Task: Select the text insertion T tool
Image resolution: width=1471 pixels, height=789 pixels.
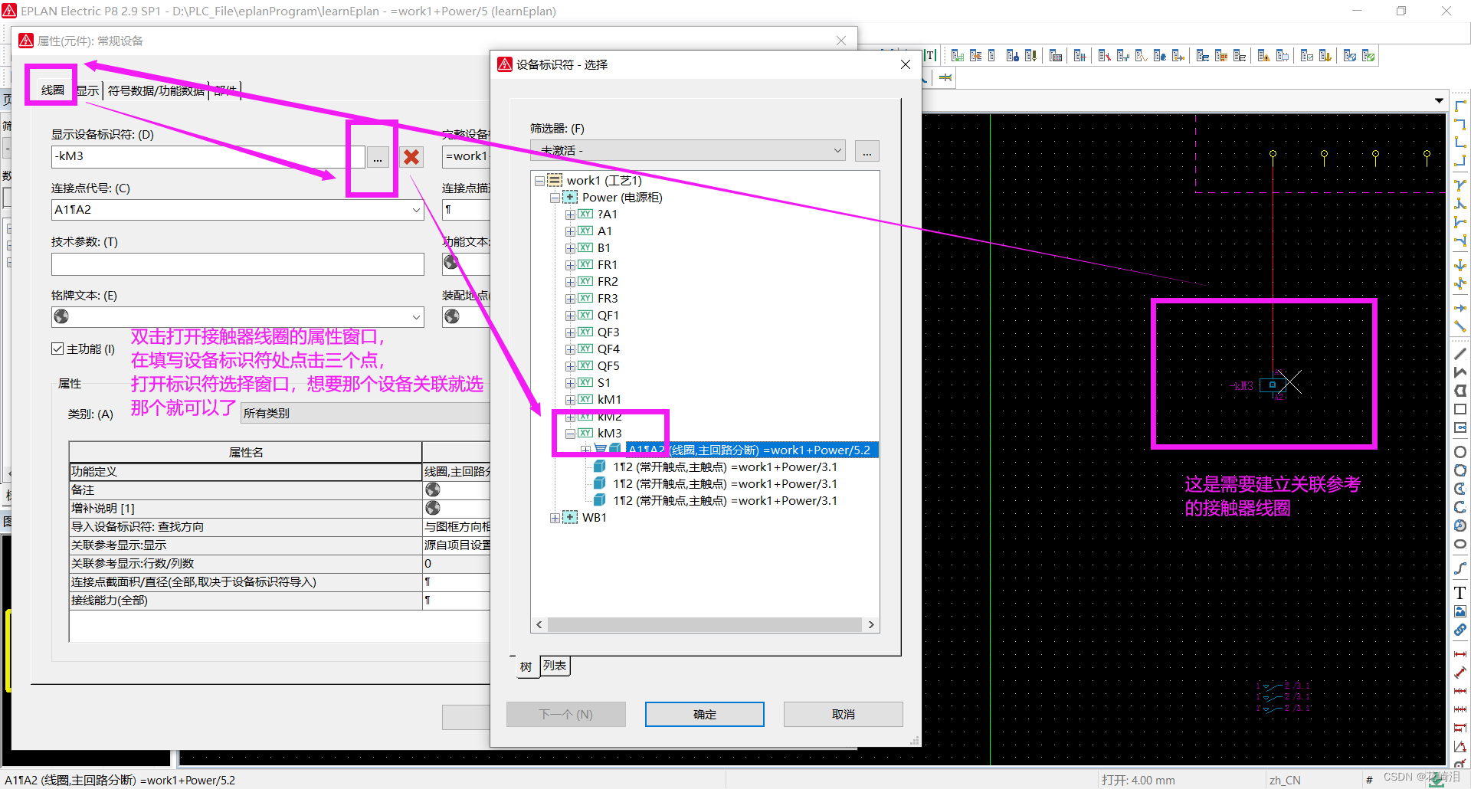Action: click(1460, 592)
